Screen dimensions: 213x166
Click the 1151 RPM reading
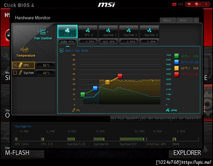[x=67, y=42]
